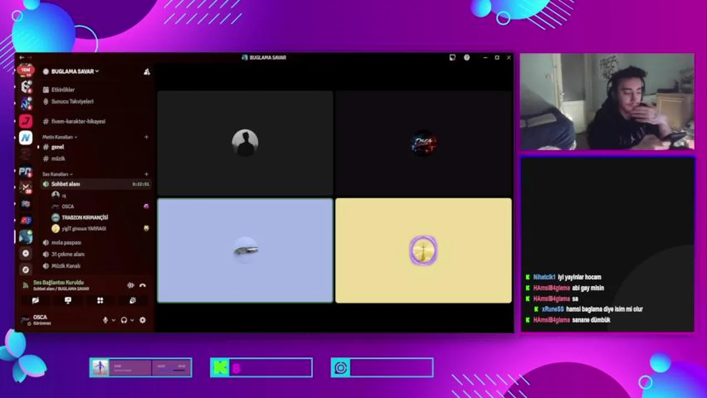Click OSCA in the voice member list
707x398 pixels.
[x=67, y=206]
